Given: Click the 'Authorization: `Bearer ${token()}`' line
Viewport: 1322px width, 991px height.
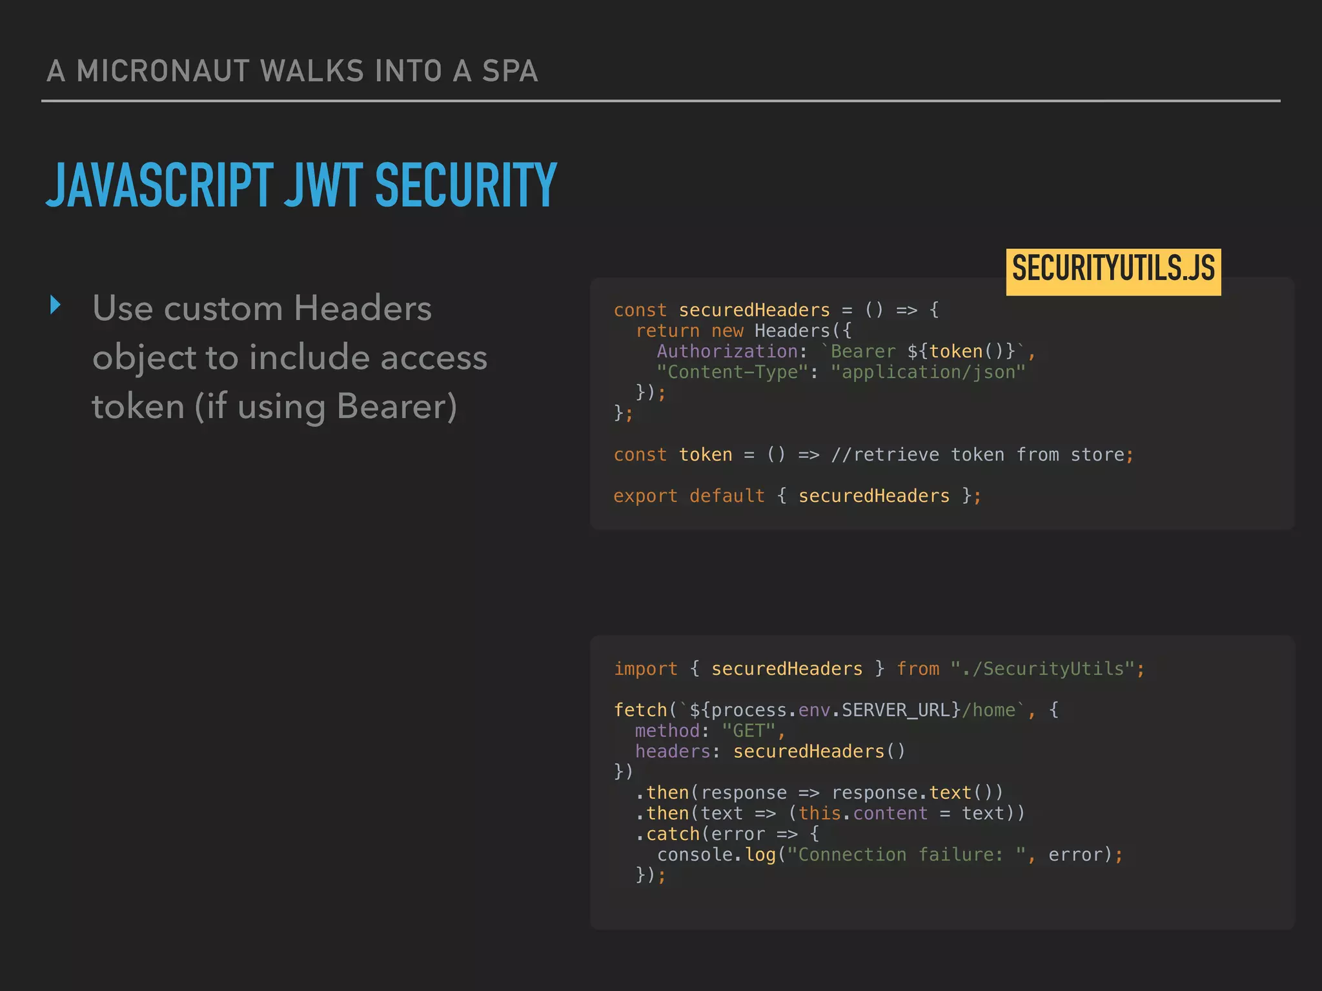Looking at the screenshot, I should click(x=846, y=352).
